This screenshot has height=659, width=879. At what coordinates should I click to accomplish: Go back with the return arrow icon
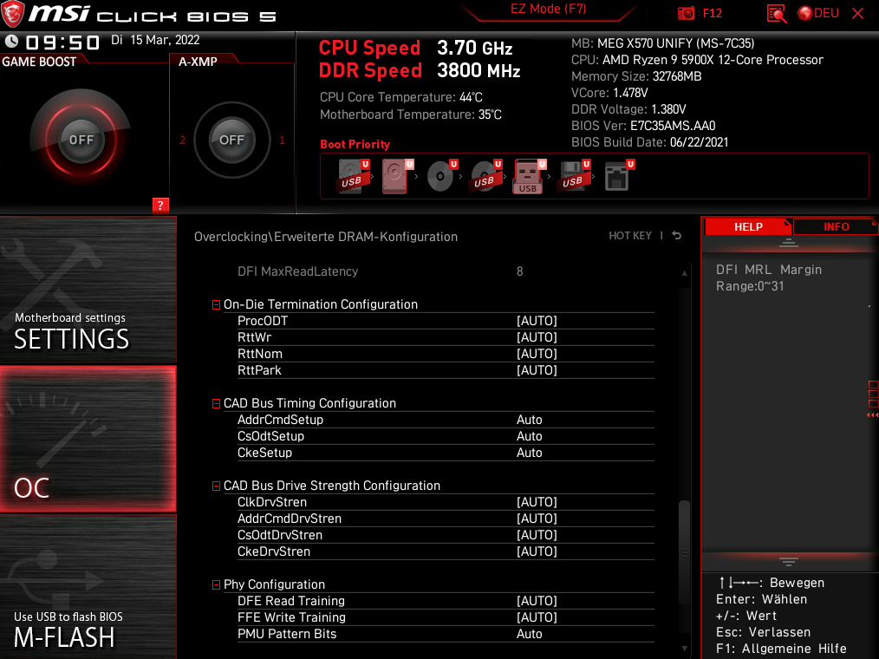[677, 236]
